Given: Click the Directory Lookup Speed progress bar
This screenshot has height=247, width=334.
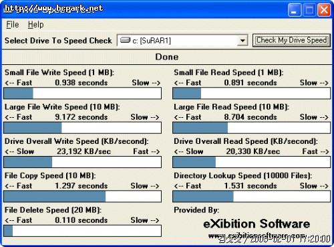Looking at the screenshot, I should pyautogui.click(x=251, y=197).
